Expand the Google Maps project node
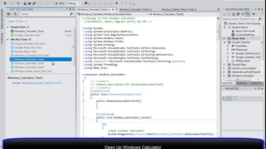The image size is (266, 149). pyautogui.click(x=224, y=65)
